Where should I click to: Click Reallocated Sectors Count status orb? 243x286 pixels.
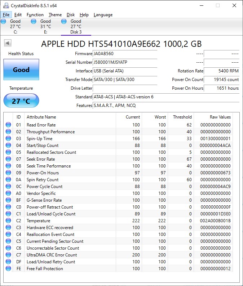(x=8, y=152)
